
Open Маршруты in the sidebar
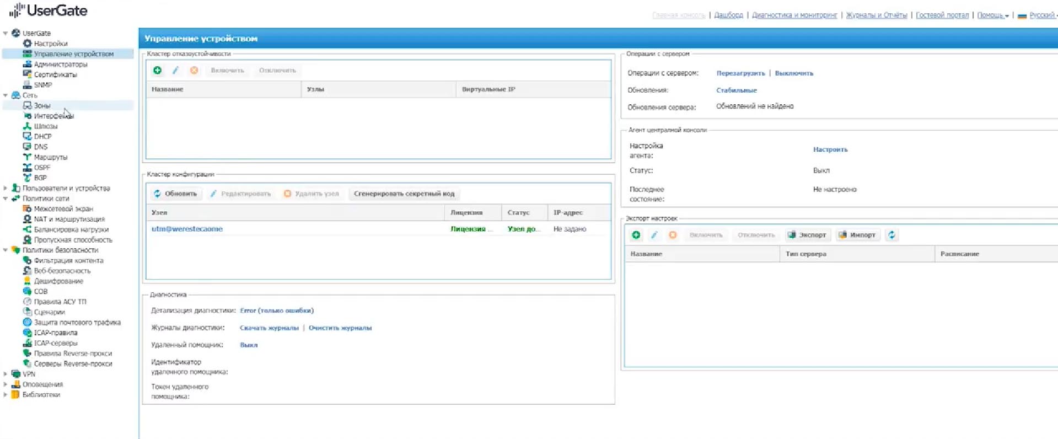[x=51, y=157]
